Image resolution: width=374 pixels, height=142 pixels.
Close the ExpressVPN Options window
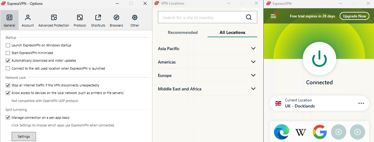point(145,3)
